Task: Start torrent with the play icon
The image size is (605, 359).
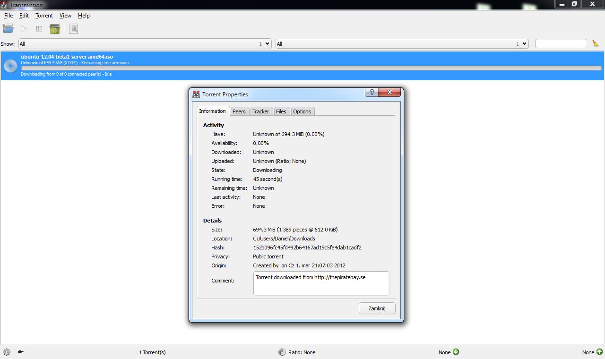Action: click(x=24, y=29)
